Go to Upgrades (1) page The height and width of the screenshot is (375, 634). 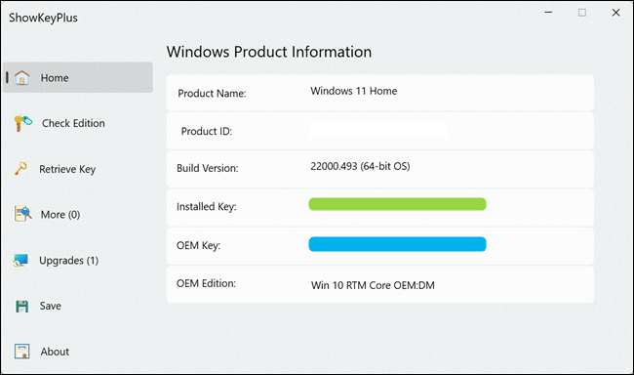tap(68, 260)
